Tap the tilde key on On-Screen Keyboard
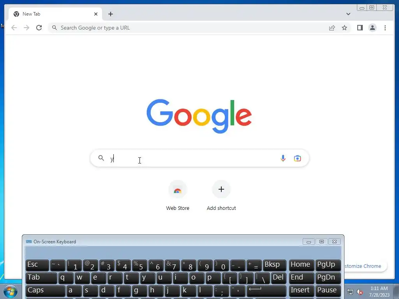Viewport: 399px width, 299px height. [58, 265]
